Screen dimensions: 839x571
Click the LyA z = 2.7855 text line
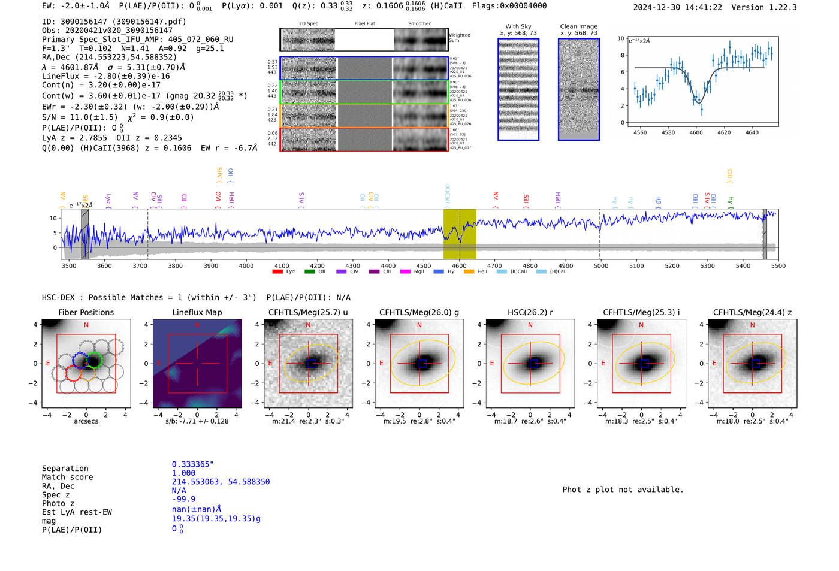pyautogui.click(x=112, y=138)
